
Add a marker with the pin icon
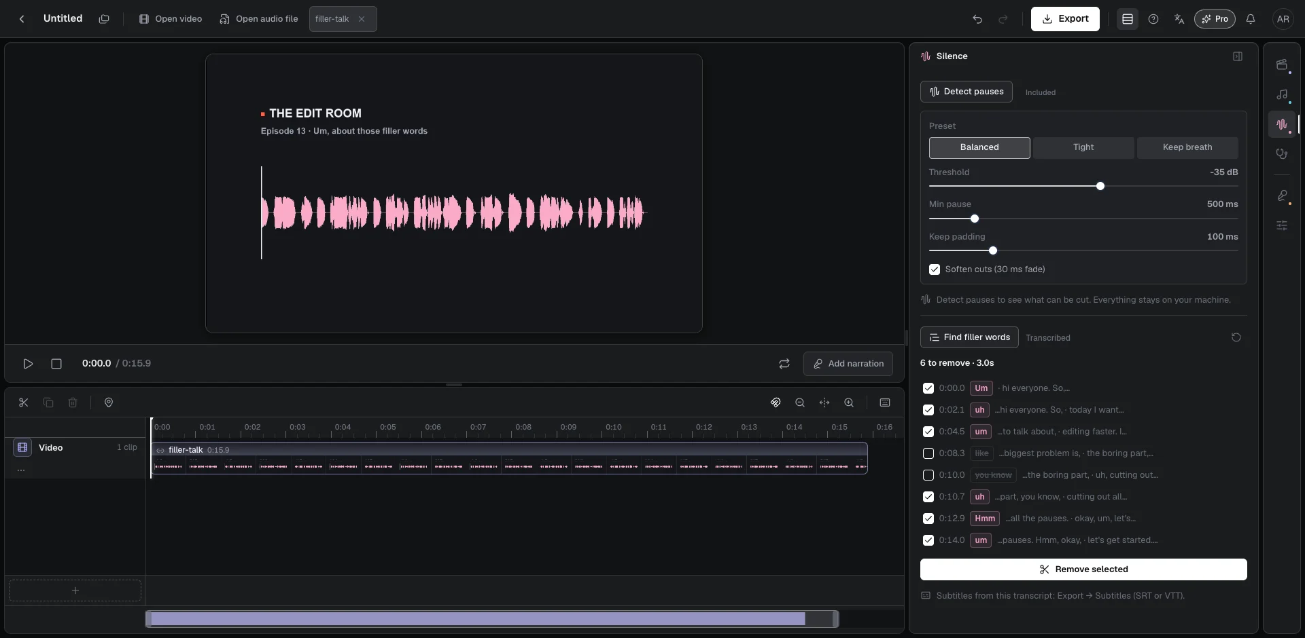point(109,402)
